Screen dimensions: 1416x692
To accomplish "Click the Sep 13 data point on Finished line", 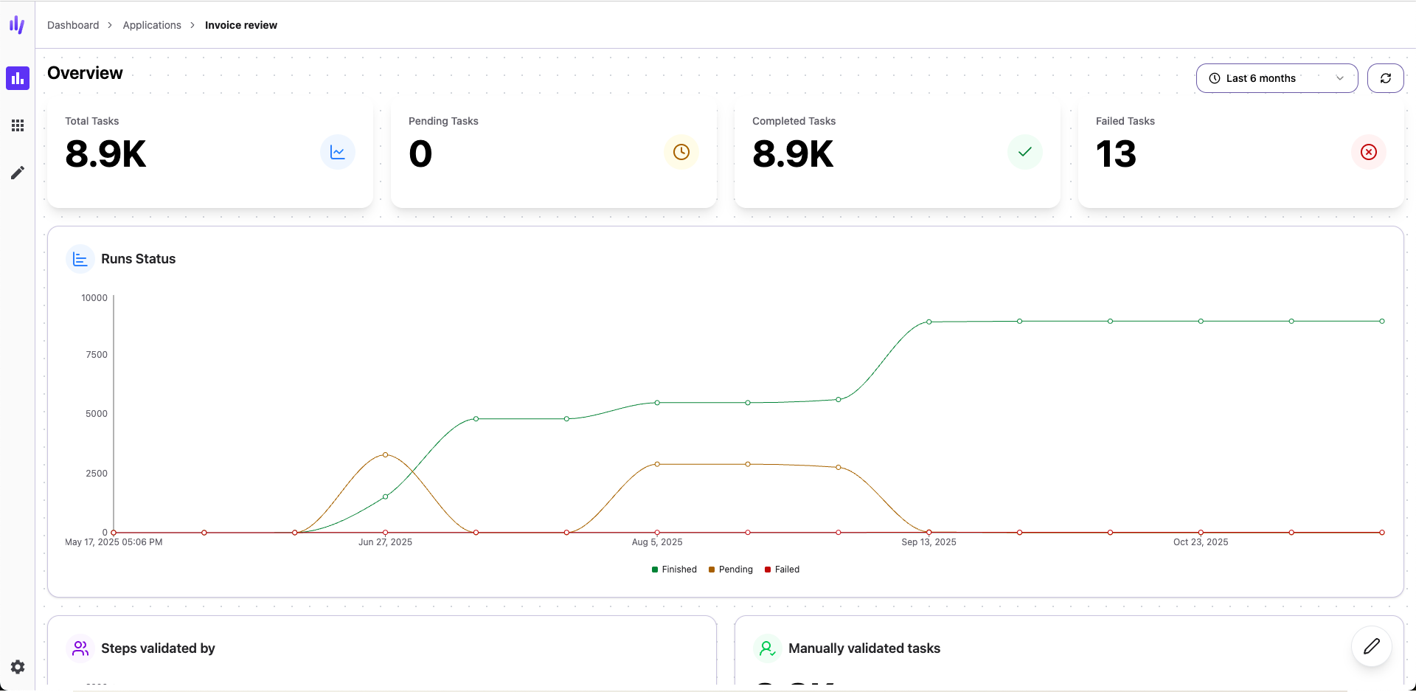I will coord(929,321).
